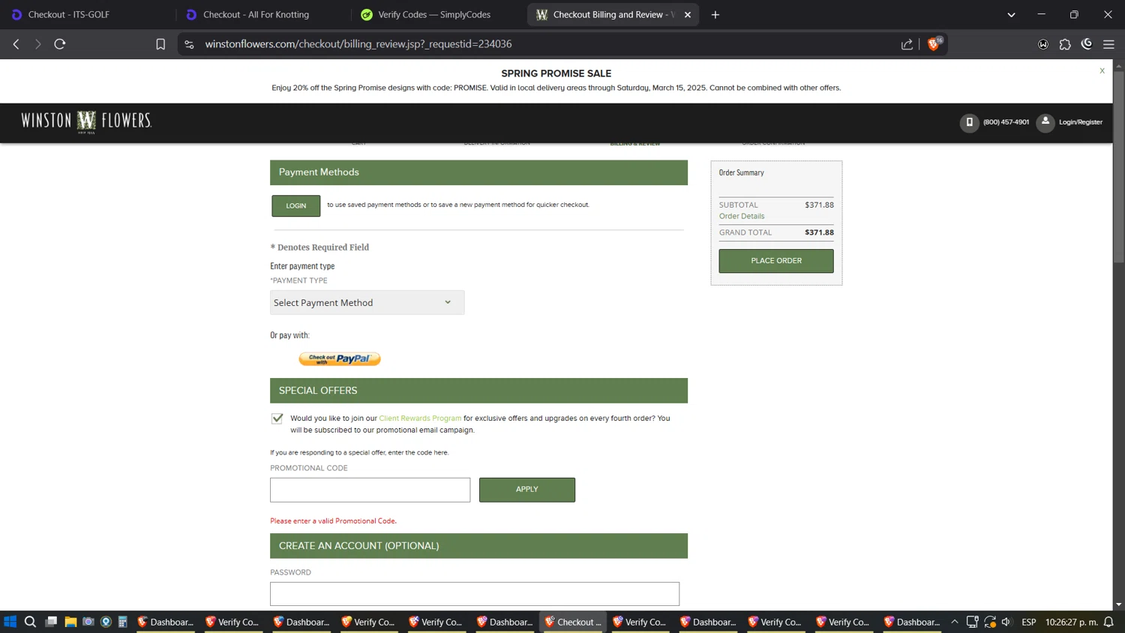Open the volume speaker icon
This screenshot has height=633, width=1125.
click(1006, 622)
